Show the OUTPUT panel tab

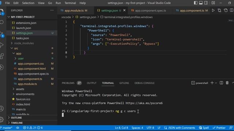click(x=92, y=83)
